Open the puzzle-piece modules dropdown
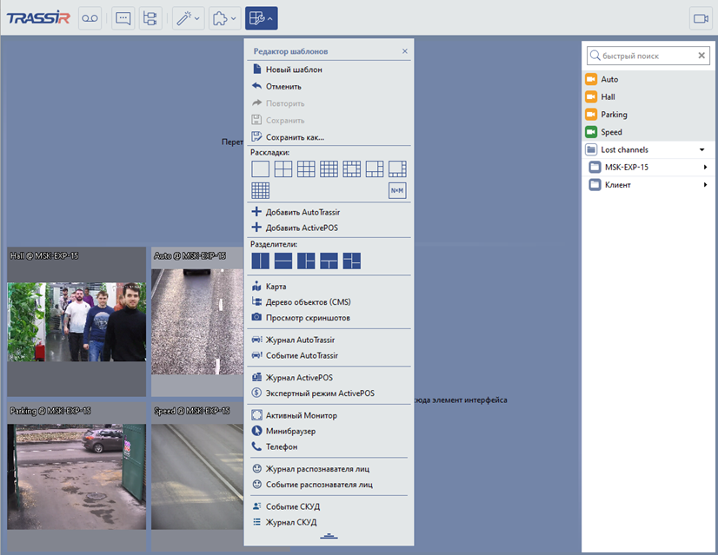Image resolution: width=718 pixels, height=555 pixels. click(x=223, y=17)
